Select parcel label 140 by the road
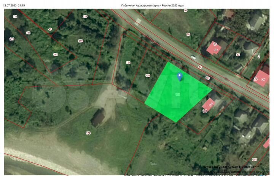 208,78
